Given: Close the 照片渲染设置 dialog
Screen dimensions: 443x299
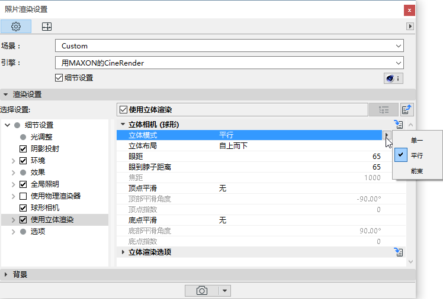Looking at the screenshot, I should tap(409, 11).
